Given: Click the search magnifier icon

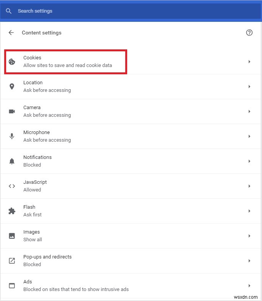Looking at the screenshot, I should point(9,11).
